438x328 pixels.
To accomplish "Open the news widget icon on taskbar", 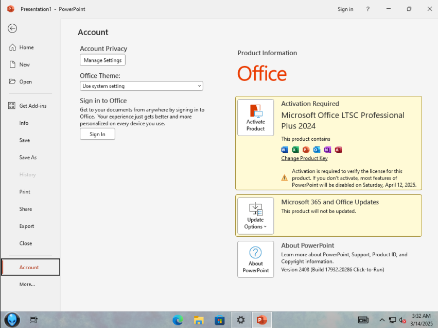I will pyautogui.click(x=363, y=320).
